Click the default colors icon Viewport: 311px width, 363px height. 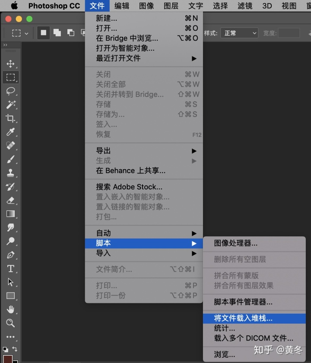5,349
